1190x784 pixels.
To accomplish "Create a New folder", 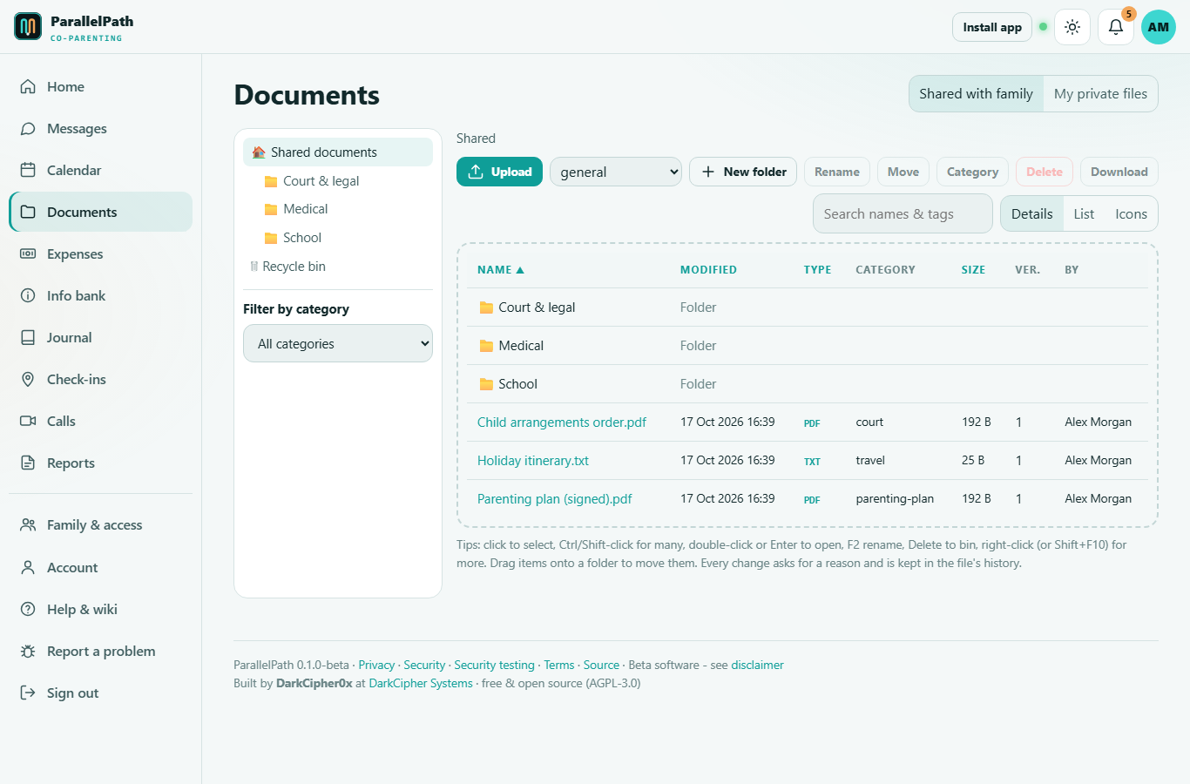I will tap(743, 172).
